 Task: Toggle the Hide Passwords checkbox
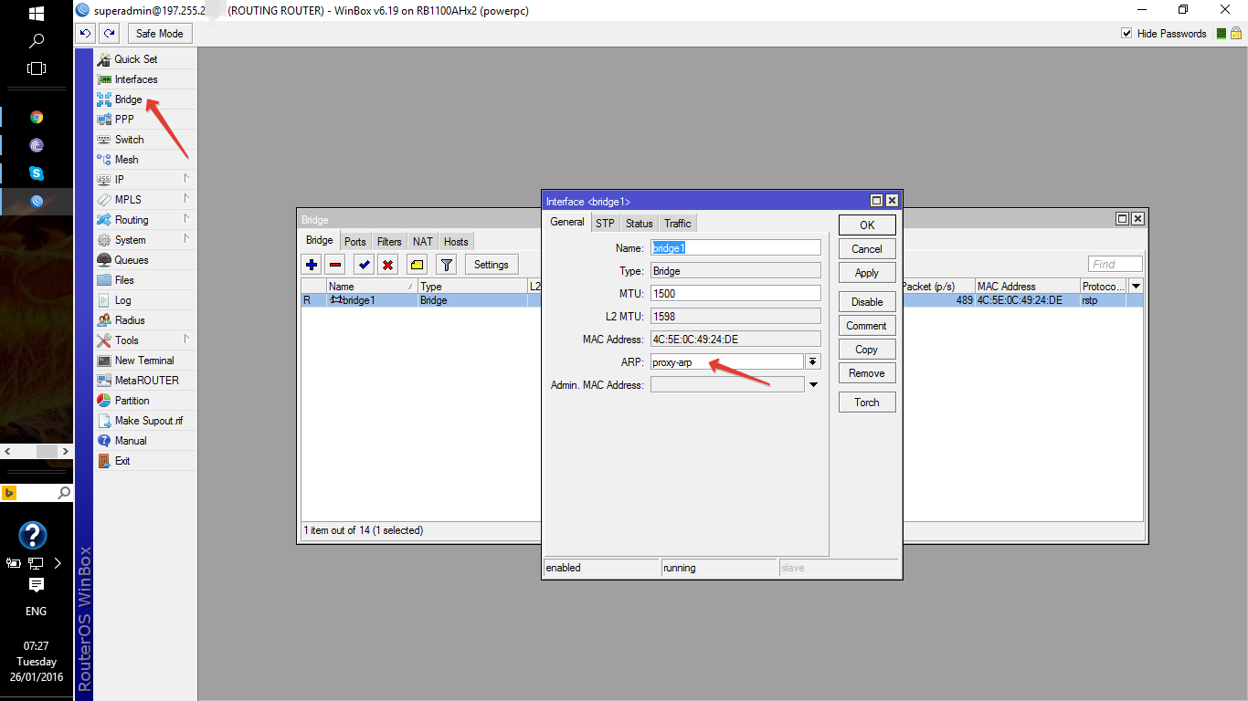click(1126, 34)
